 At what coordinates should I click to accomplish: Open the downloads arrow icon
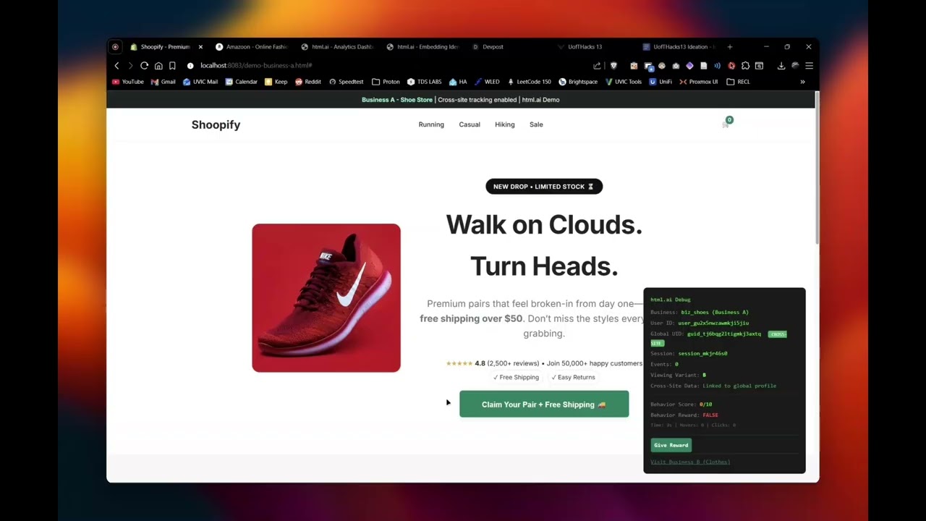click(781, 66)
